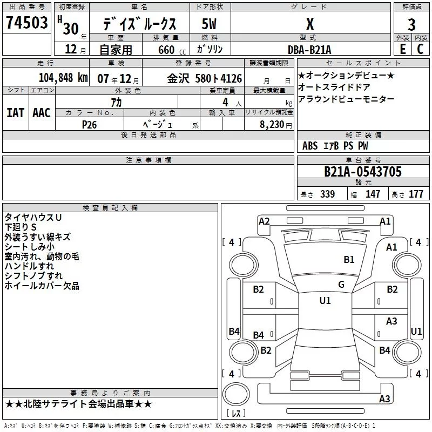The image size is (432, 432).
Task: Select the inspector note 下廻りS
Action: [21, 227]
